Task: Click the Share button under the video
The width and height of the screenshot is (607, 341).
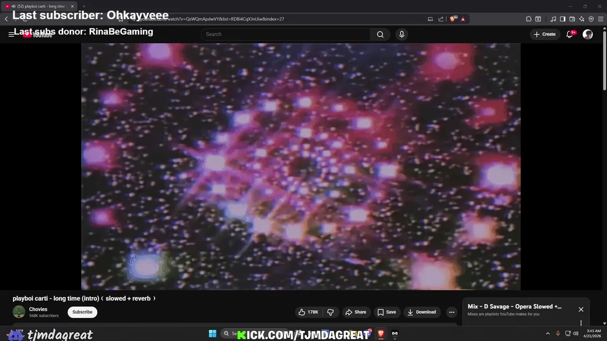Action: [x=356, y=312]
